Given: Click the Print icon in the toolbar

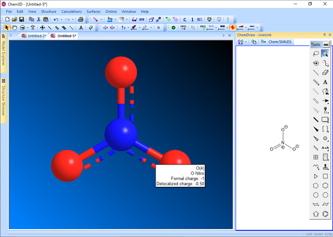Looking at the screenshot, I should 81,19.
